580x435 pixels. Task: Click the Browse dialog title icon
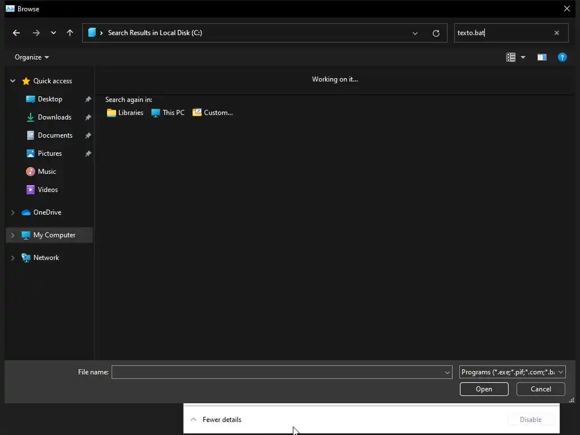coord(10,8)
